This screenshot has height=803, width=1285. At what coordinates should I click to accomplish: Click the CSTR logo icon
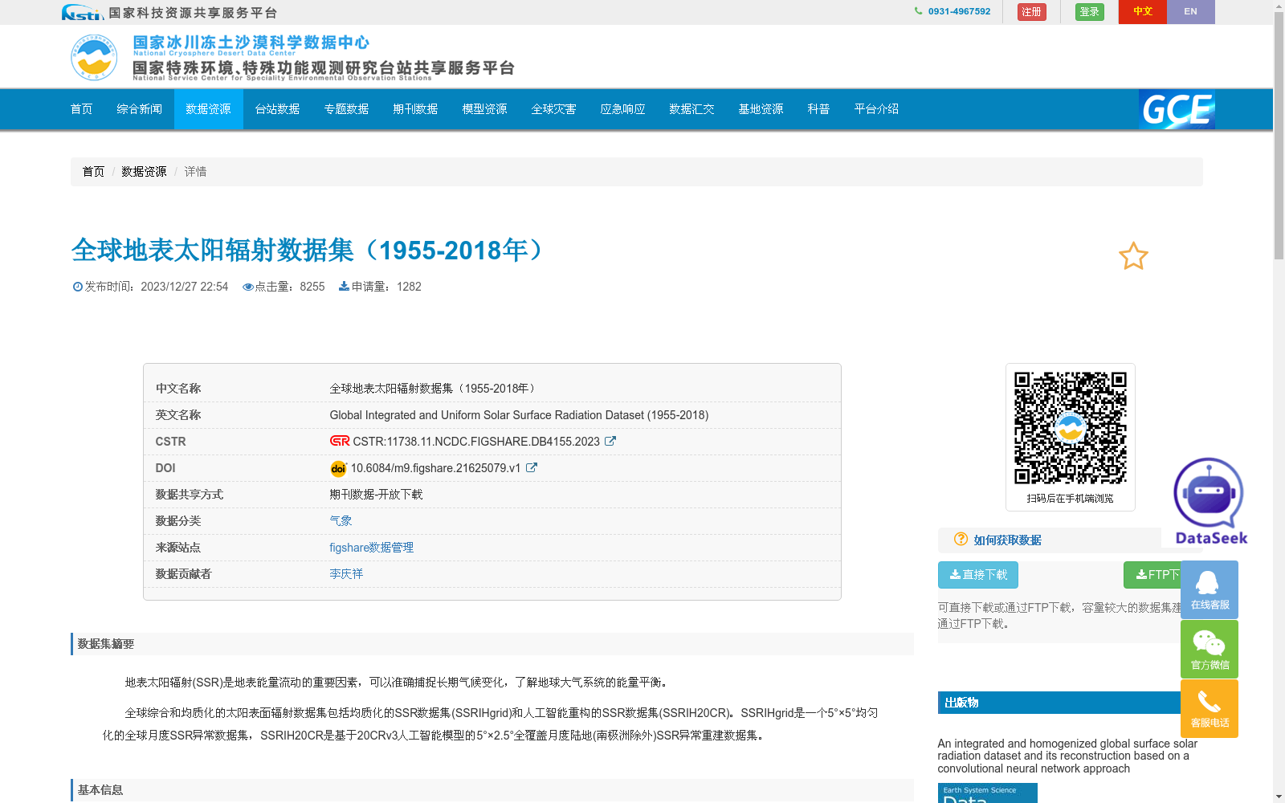pyautogui.click(x=340, y=441)
